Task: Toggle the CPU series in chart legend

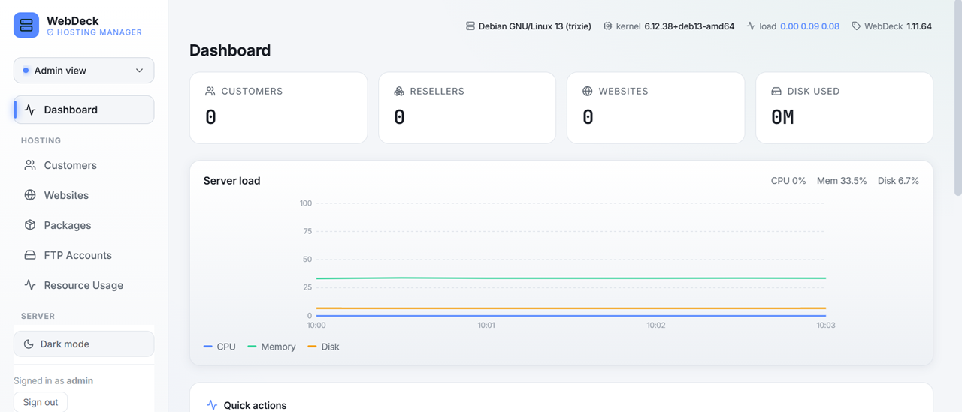Action: pyautogui.click(x=219, y=347)
